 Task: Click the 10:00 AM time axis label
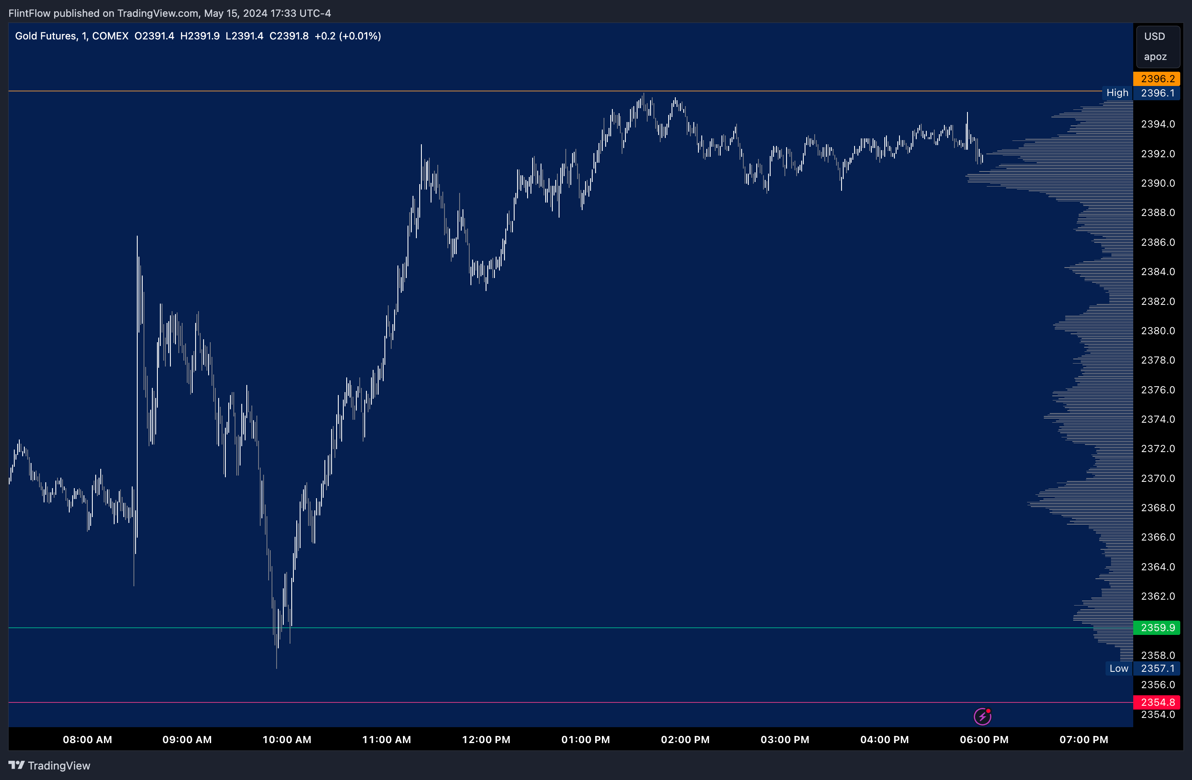[287, 739]
